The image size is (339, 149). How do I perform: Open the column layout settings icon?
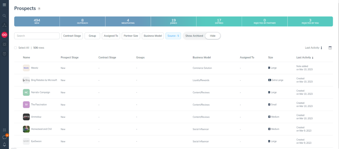pyautogui.click(x=330, y=48)
